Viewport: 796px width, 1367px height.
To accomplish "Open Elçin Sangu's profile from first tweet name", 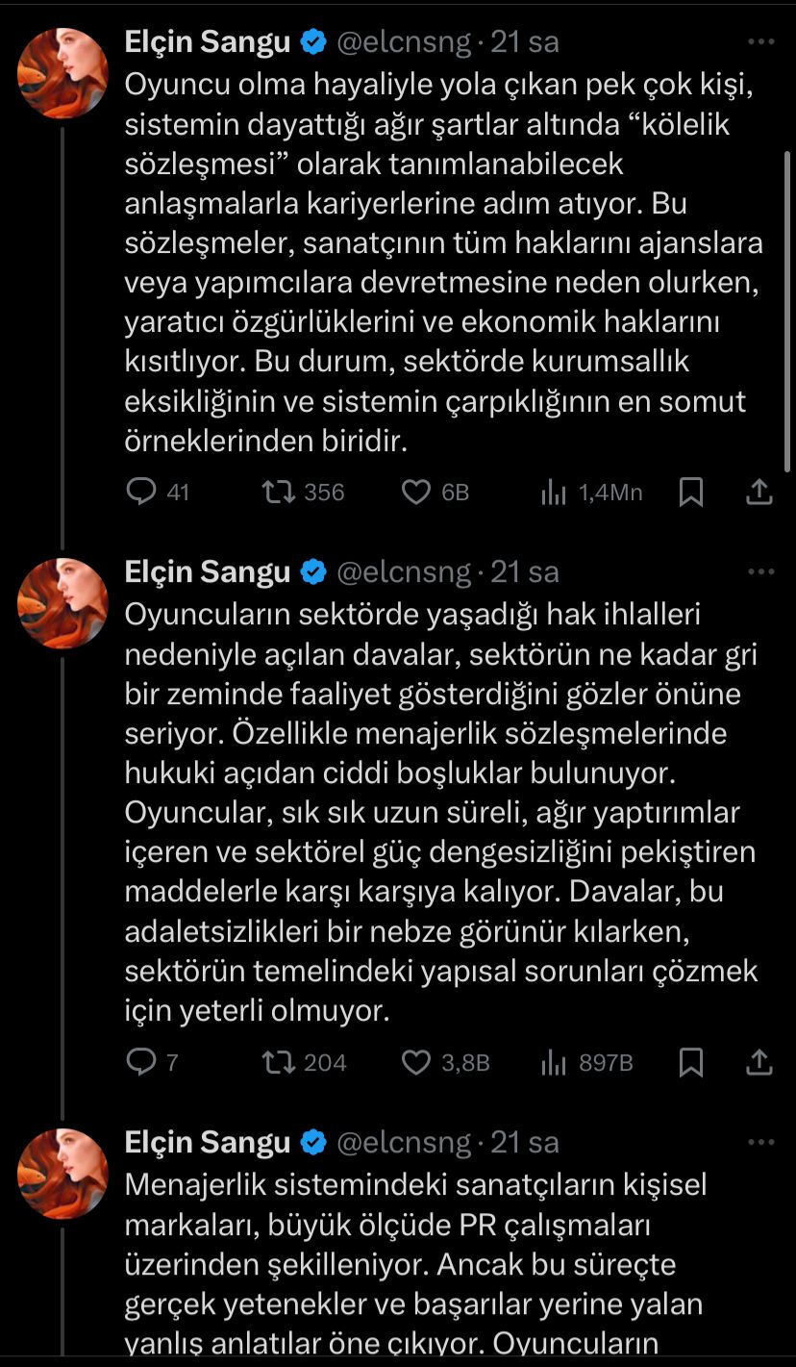I will click(208, 42).
